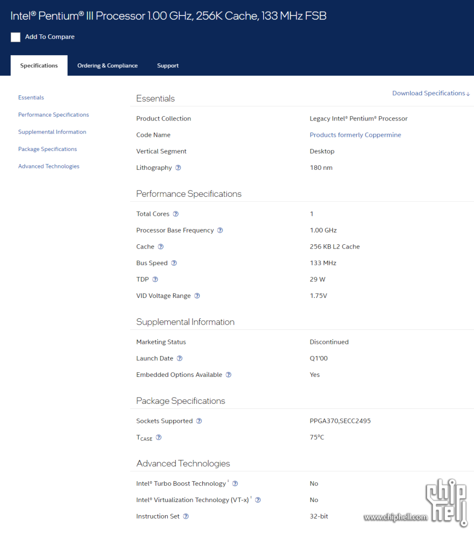Click the Desktop vertical segment value

click(322, 151)
